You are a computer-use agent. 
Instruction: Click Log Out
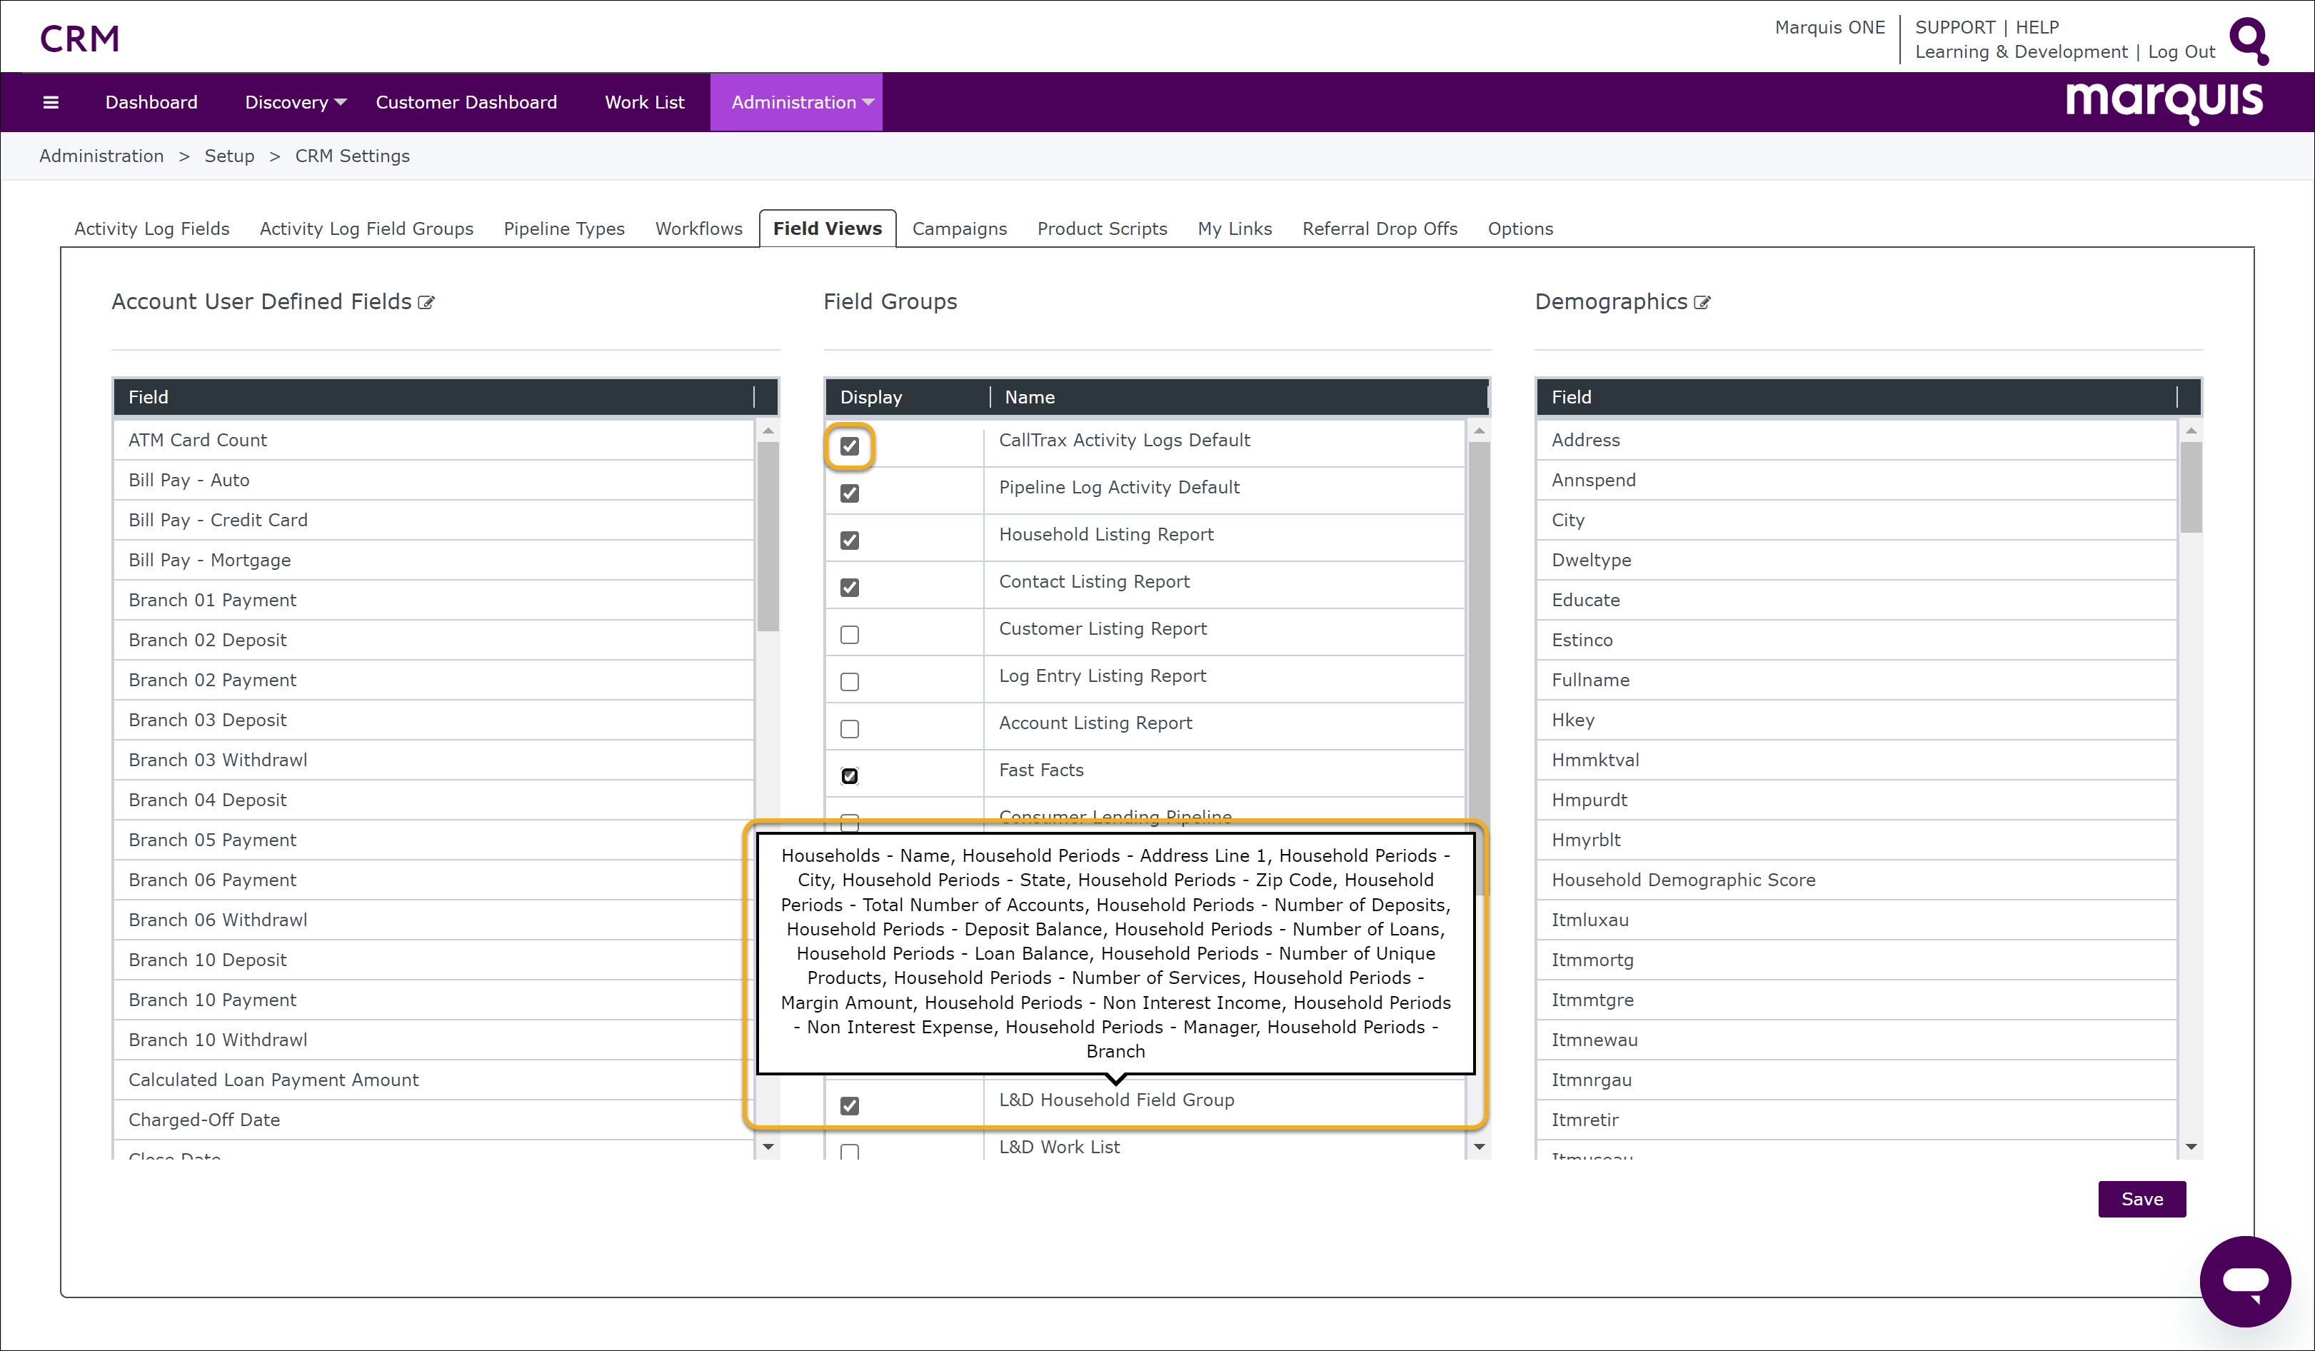click(x=2181, y=51)
